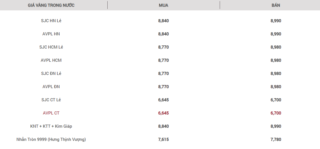Click the SJC CT Lẻ row label
Image resolution: width=320 pixels, height=149 pixels.
51,100
